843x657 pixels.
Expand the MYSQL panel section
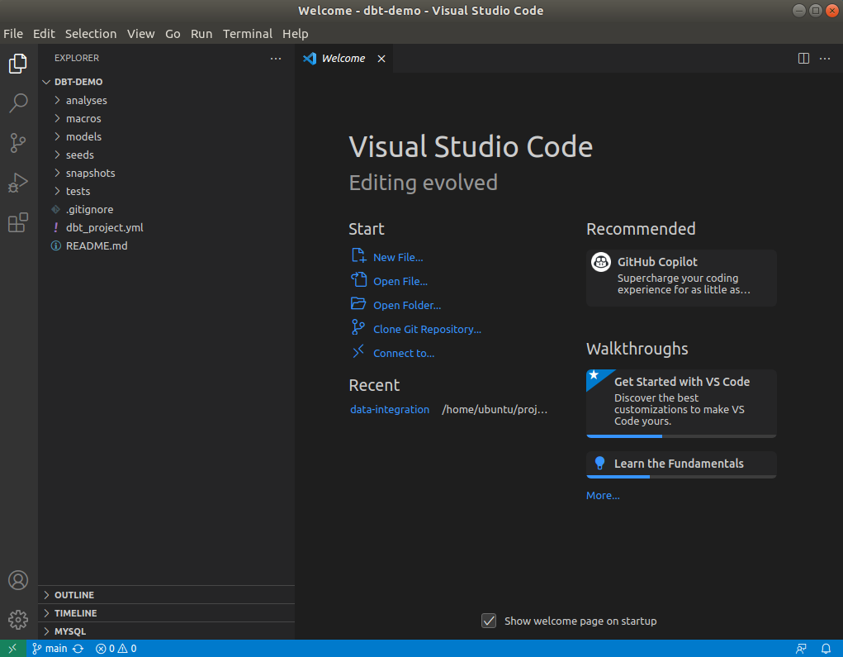pyautogui.click(x=69, y=631)
